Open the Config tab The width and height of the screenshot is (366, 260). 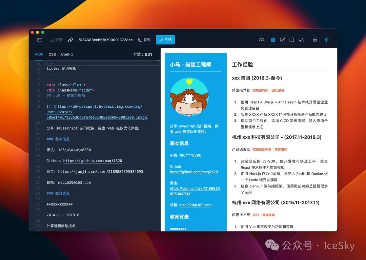[67, 54]
